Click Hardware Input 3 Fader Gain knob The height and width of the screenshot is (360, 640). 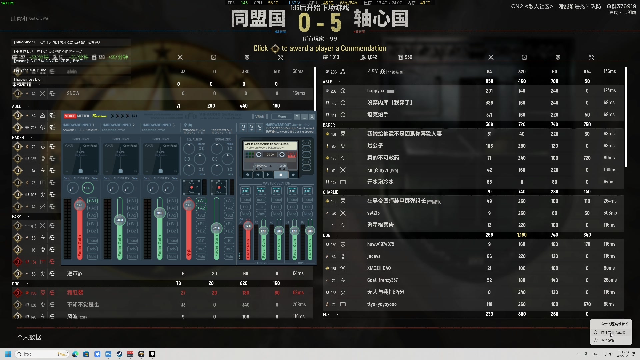[x=160, y=213]
